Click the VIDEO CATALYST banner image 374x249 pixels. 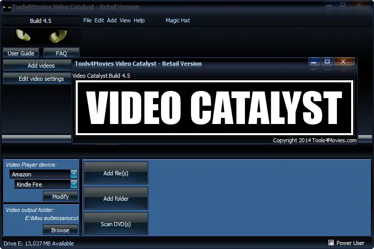pos(214,108)
